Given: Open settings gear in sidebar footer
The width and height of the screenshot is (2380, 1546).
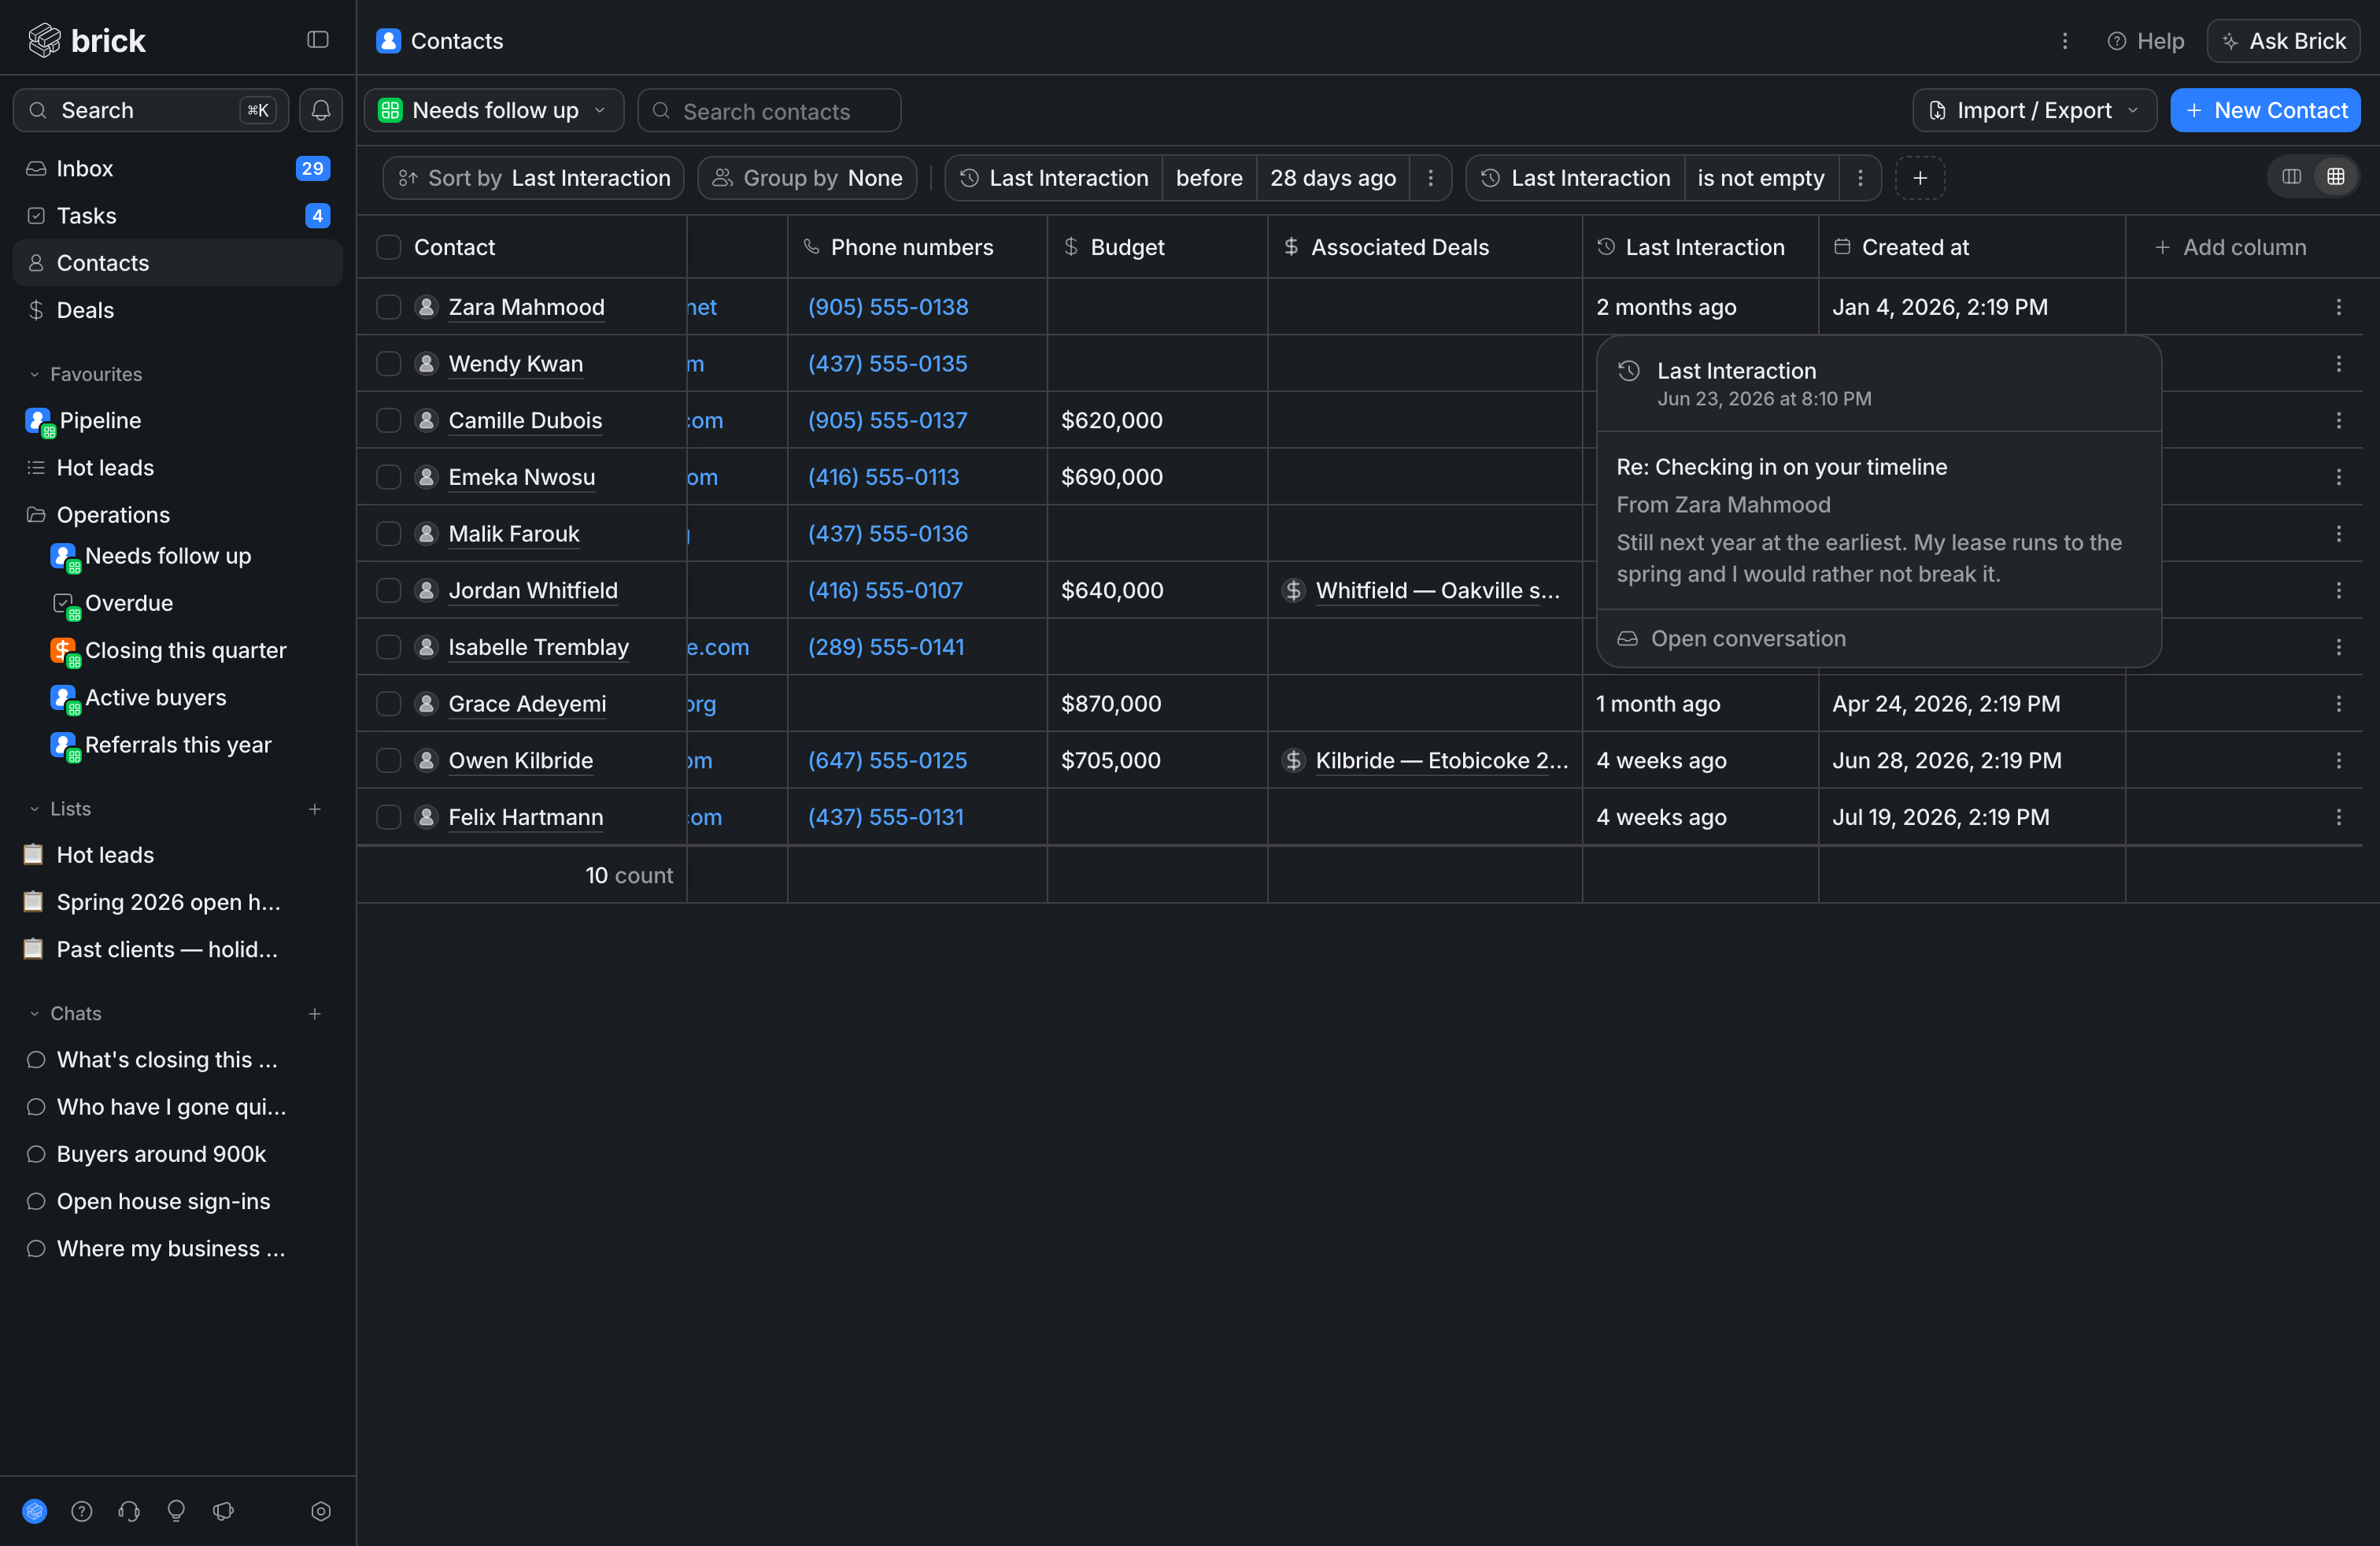Looking at the screenshot, I should 321,1511.
